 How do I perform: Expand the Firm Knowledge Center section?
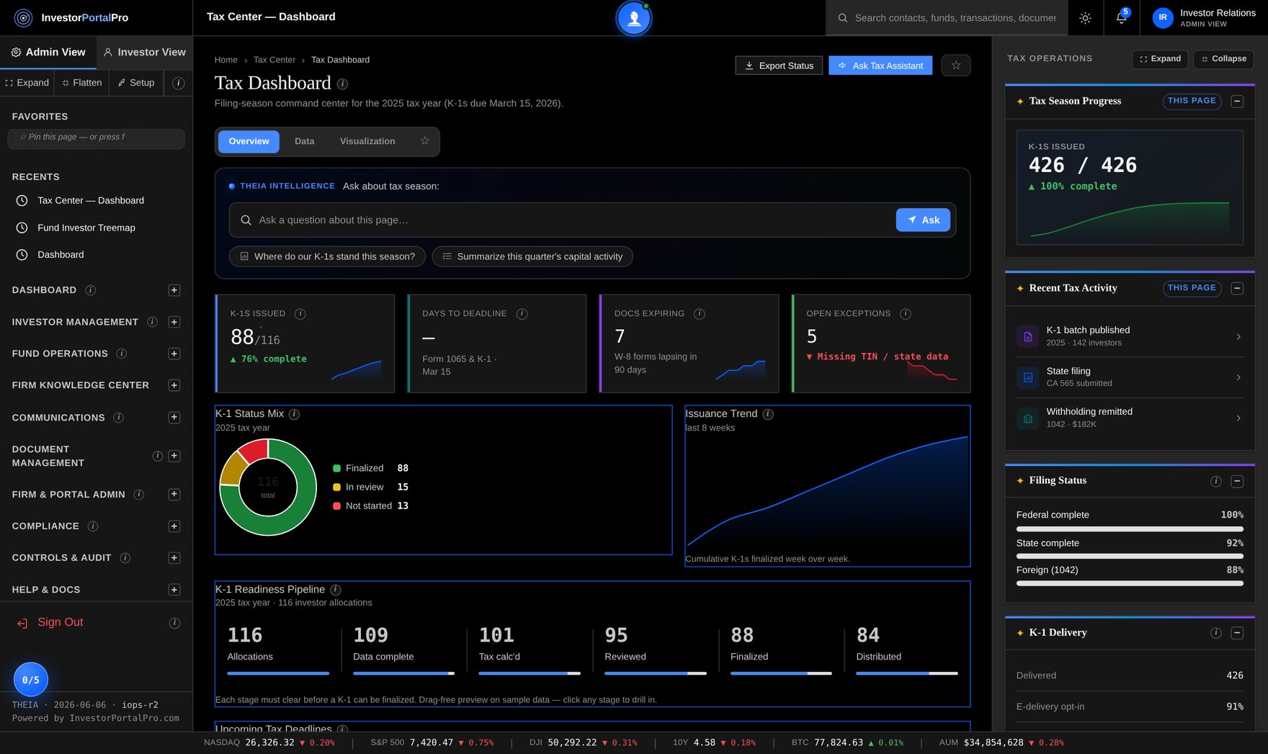point(174,385)
